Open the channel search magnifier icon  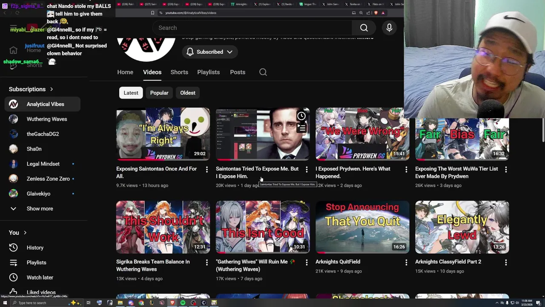(263, 72)
